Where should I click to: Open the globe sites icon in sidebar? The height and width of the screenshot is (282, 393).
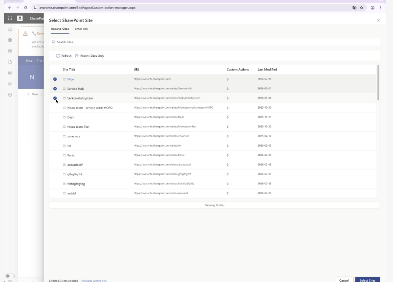point(10,40)
